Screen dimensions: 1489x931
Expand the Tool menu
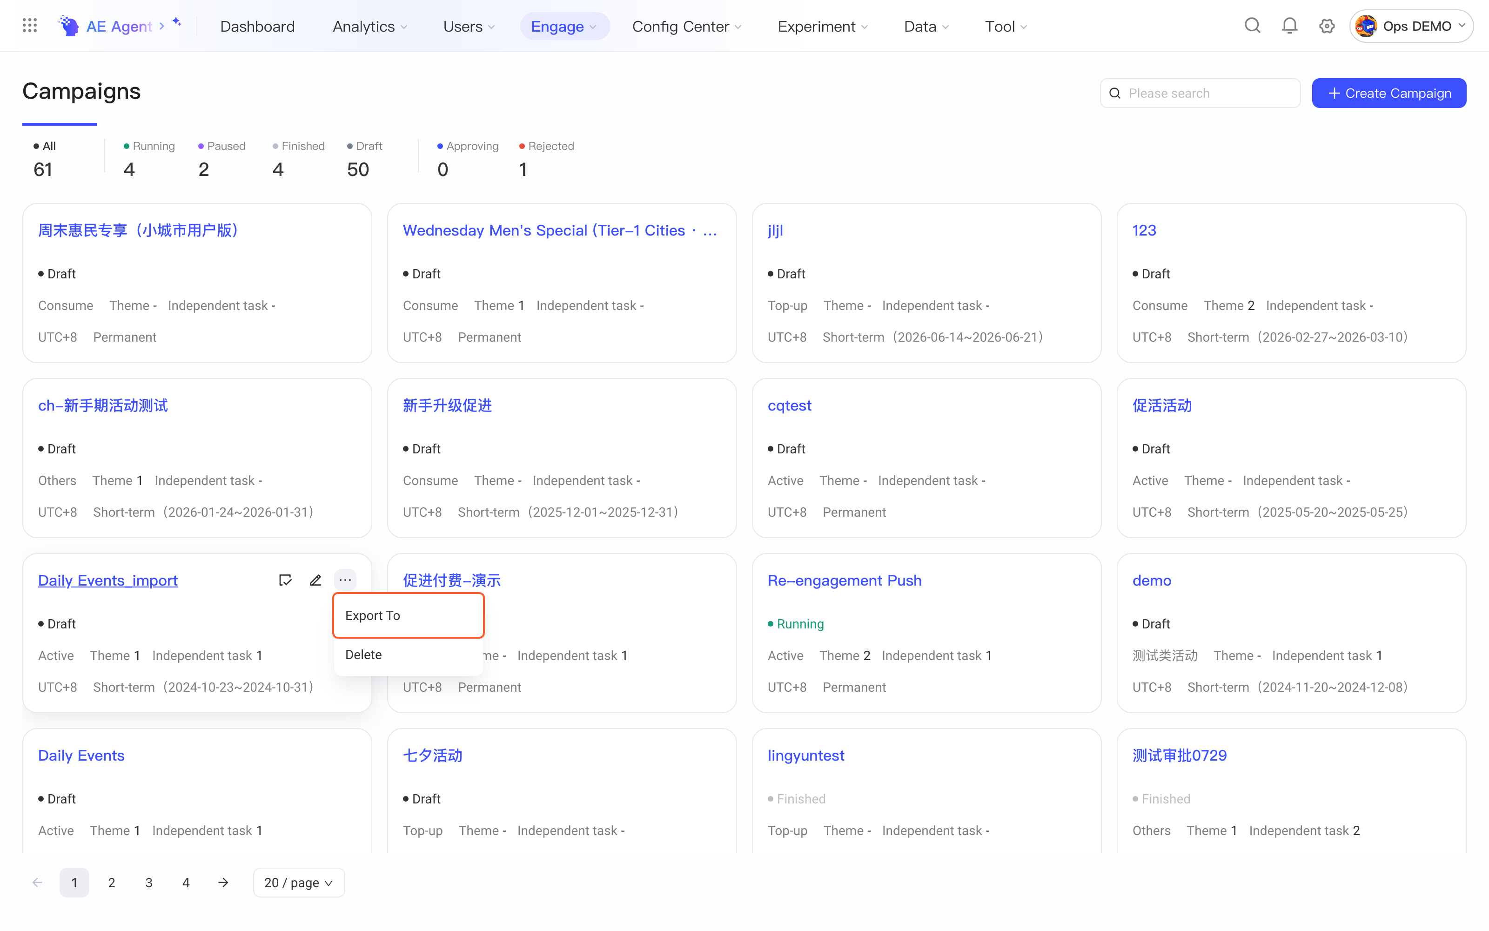[1006, 27]
